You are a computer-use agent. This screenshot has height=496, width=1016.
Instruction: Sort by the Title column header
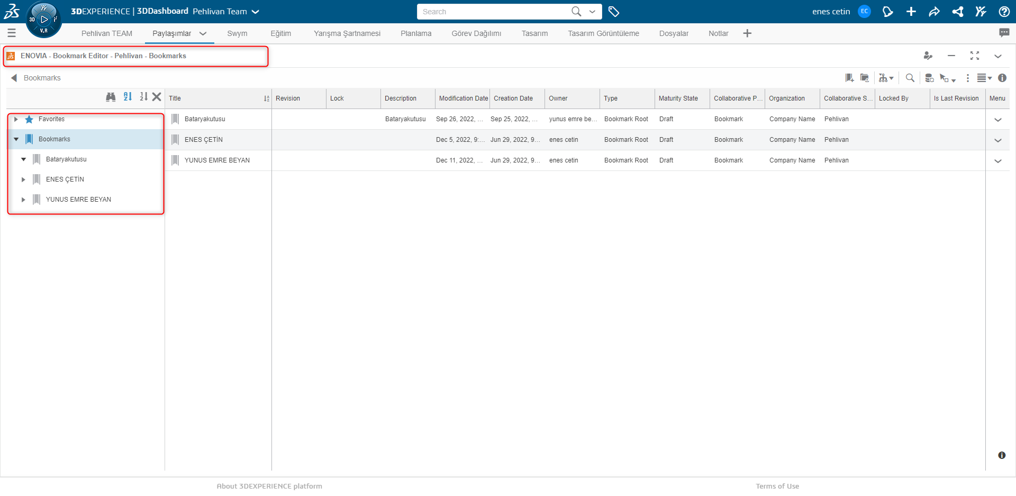point(218,98)
